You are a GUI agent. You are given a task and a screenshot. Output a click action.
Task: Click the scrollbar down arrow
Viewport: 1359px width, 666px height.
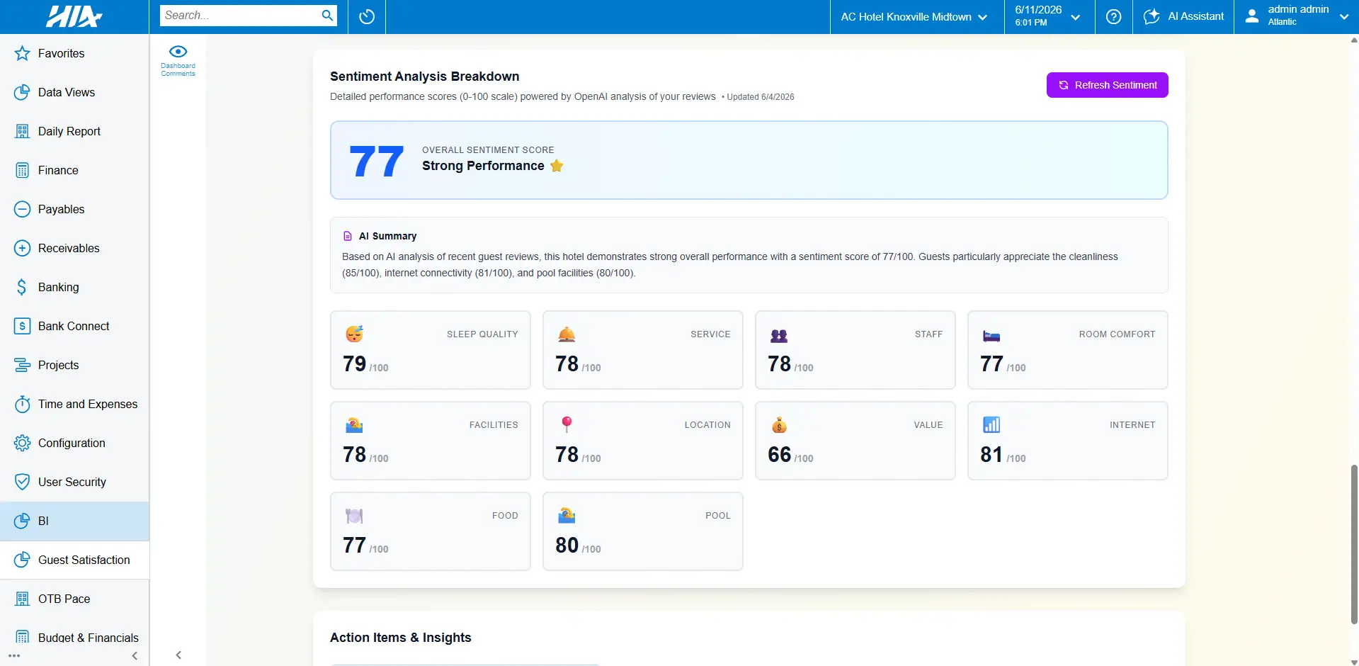click(1354, 662)
